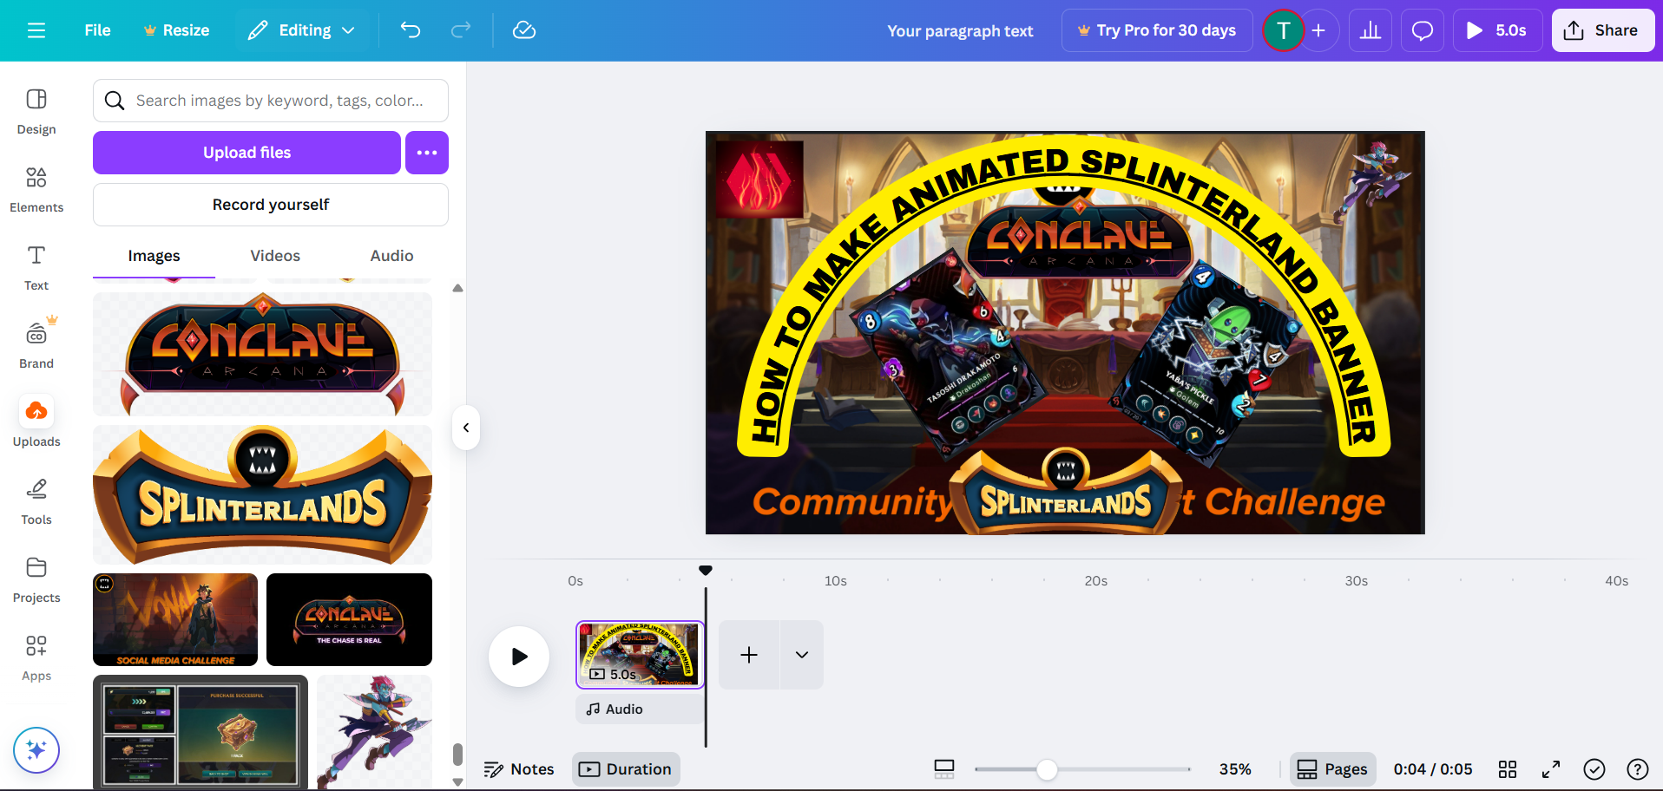Screen dimensions: 1663x791
Task: Click the timeline thumbnail view icon
Action: 944,769
